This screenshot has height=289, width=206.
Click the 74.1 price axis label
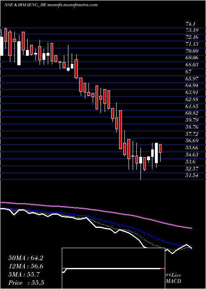pos(190,24)
